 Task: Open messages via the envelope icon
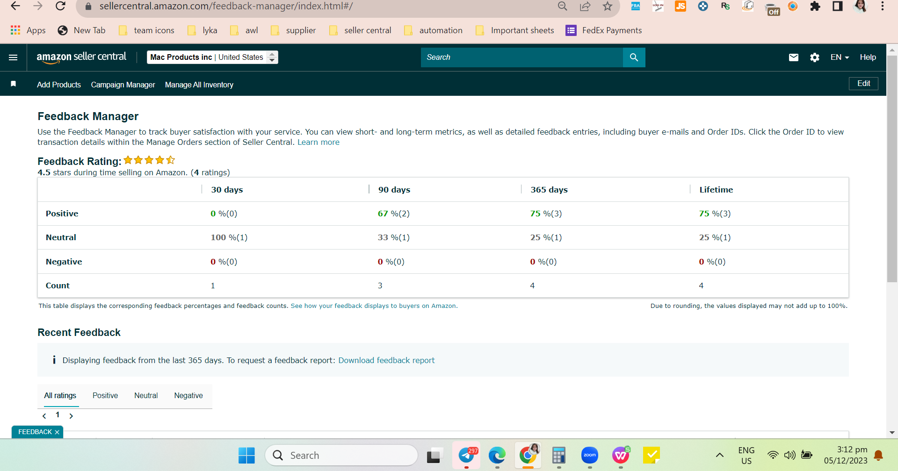pyautogui.click(x=794, y=57)
